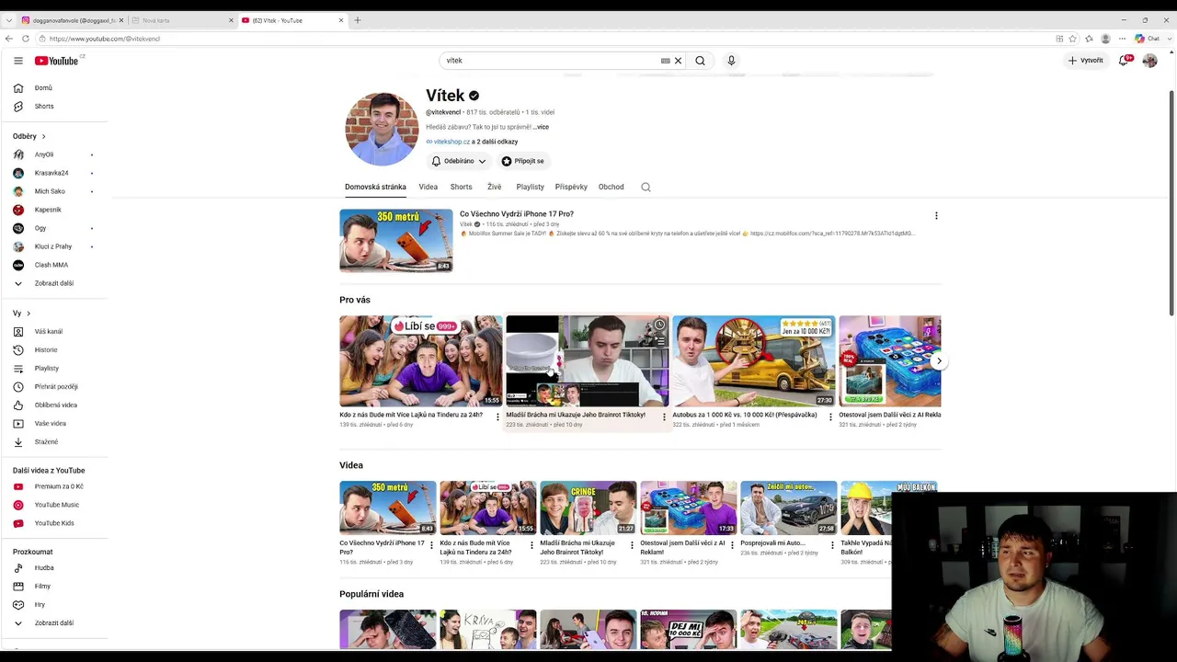Expand Zobrazit další under Prozkoumat

[x=55, y=623]
